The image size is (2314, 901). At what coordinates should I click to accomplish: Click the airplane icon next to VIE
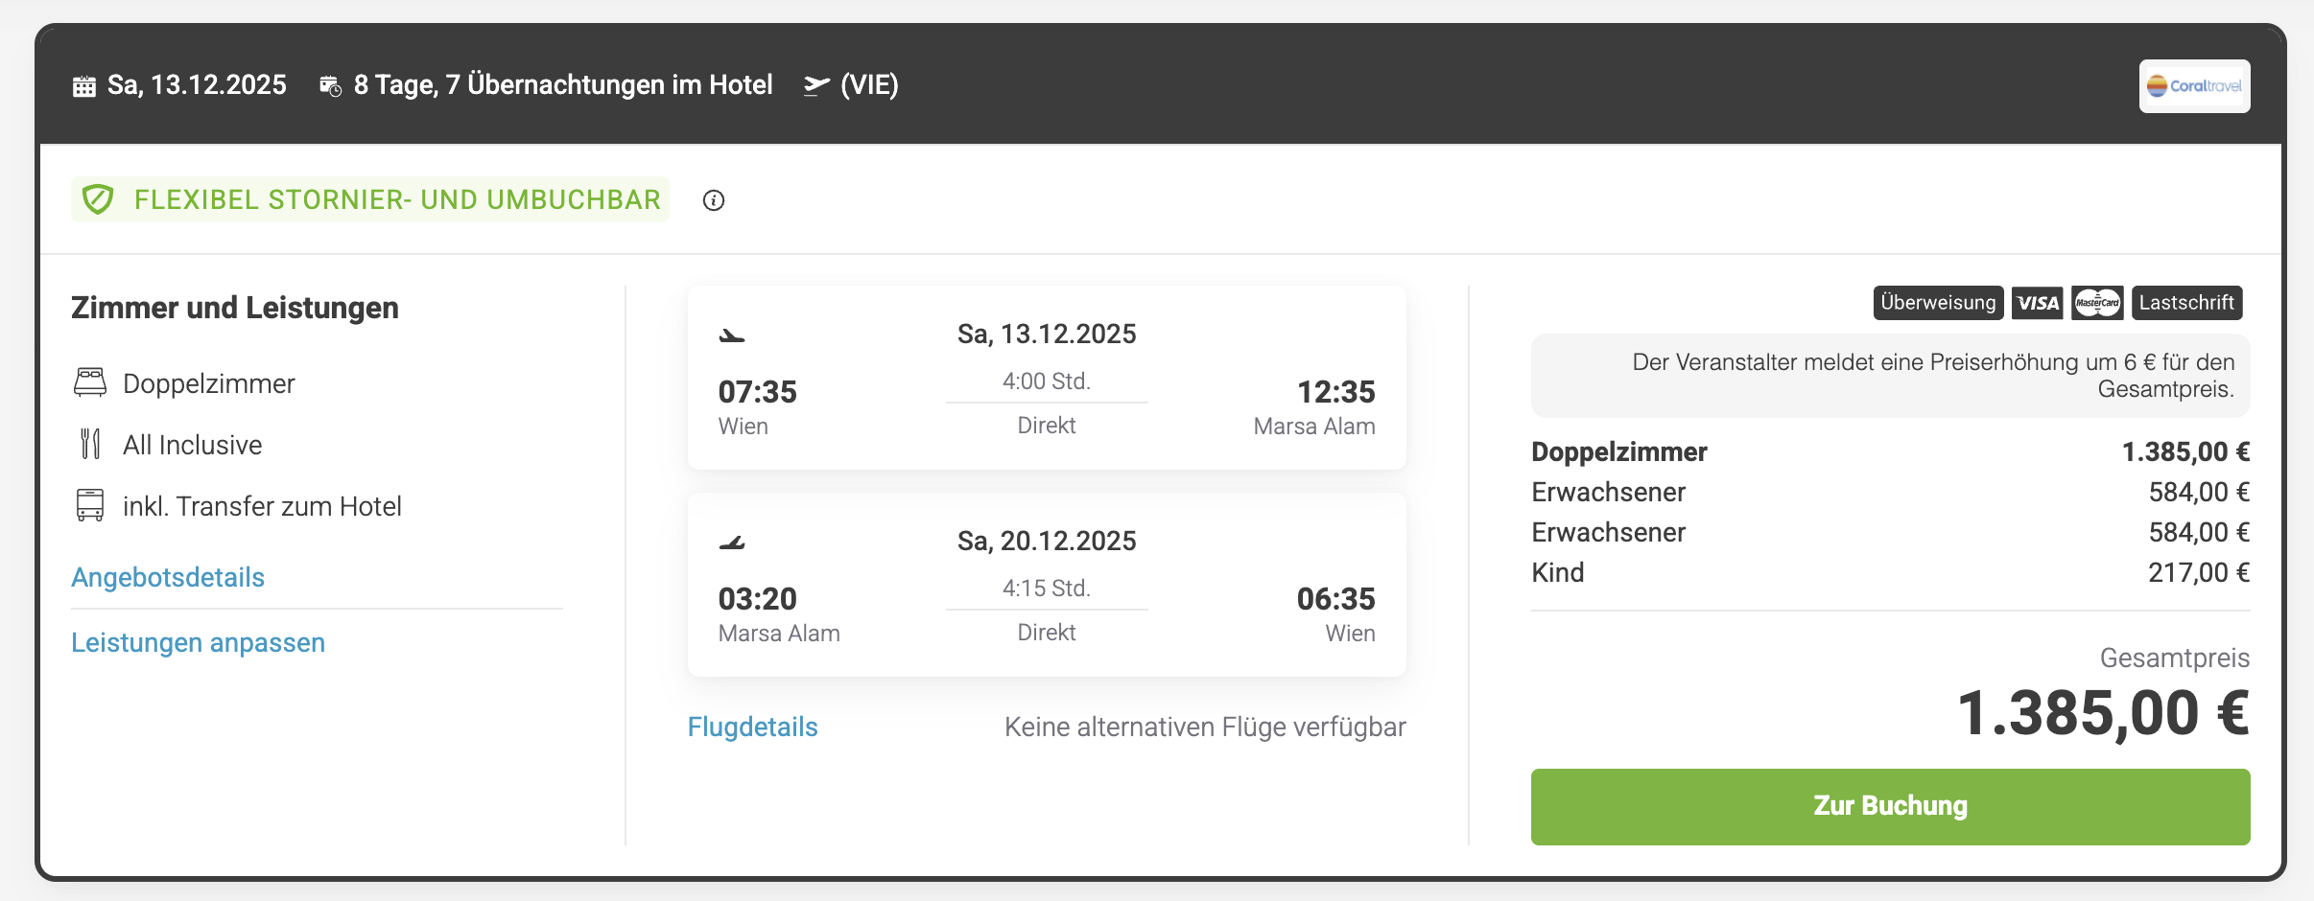(x=816, y=86)
